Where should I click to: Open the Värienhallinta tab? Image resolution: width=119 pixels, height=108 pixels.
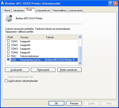click(x=59, y=10)
